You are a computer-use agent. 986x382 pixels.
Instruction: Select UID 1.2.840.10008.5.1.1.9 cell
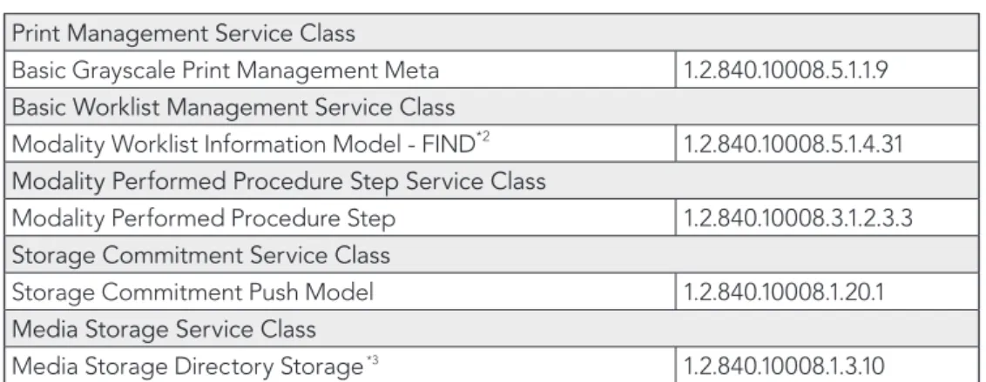point(827,70)
